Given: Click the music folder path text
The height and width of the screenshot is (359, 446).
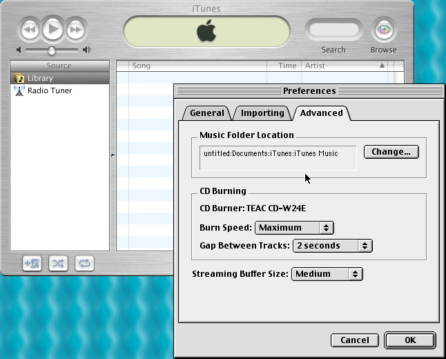Looking at the screenshot, I should [x=271, y=154].
